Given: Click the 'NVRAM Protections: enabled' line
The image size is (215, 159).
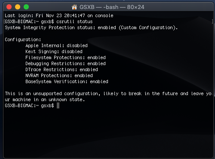Looking at the screenshot, I should point(59,75).
